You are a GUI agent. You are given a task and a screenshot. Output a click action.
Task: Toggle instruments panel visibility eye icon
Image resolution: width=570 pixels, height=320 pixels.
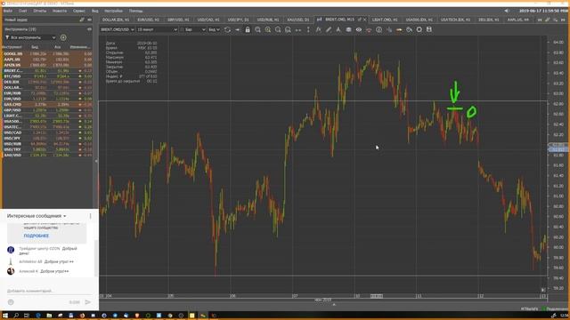tap(89, 29)
